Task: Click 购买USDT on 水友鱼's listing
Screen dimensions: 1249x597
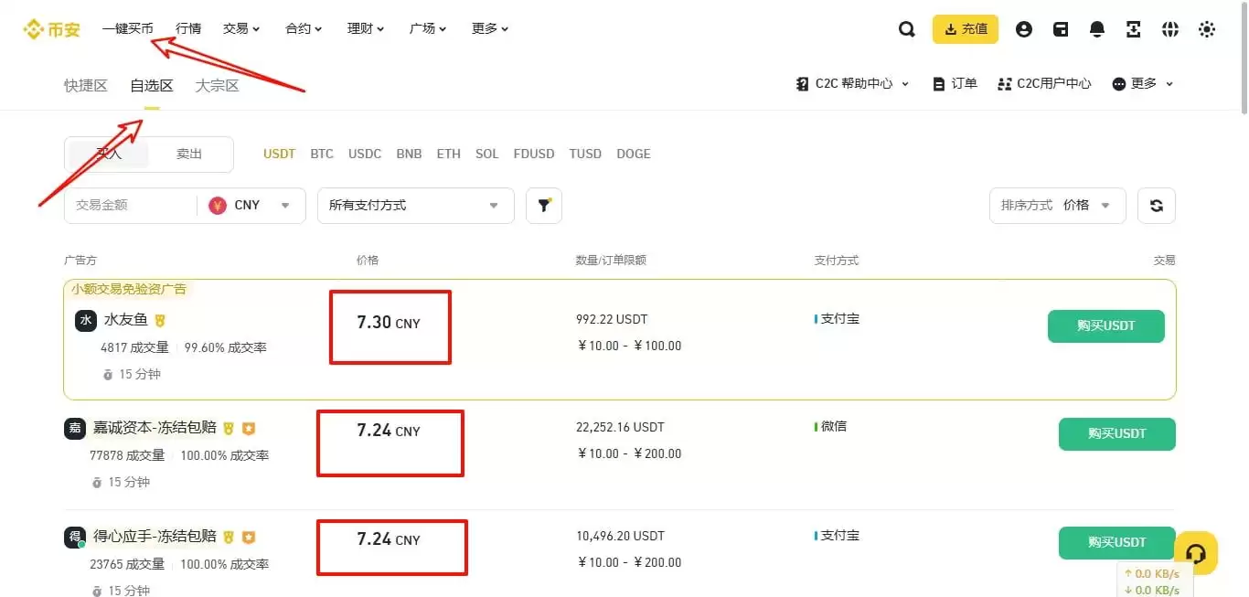Action: 1106,325
